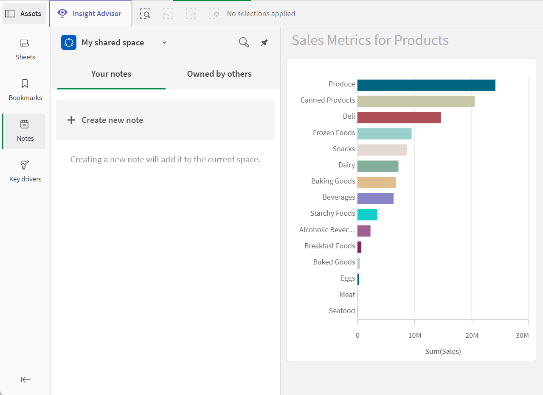Expand the My shared space dropdown
This screenshot has height=395, width=543.
pos(164,42)
